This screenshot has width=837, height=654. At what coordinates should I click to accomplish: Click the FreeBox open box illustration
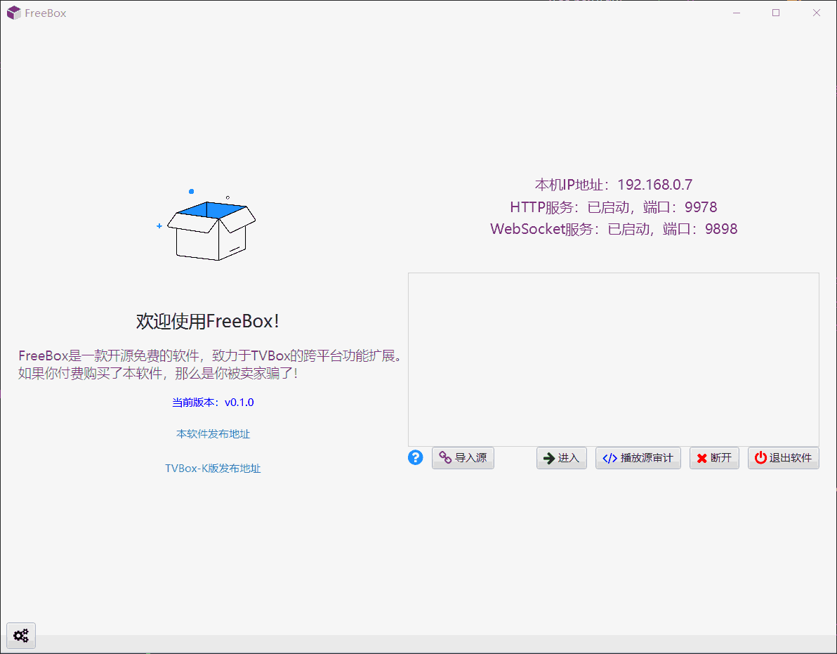207,225
